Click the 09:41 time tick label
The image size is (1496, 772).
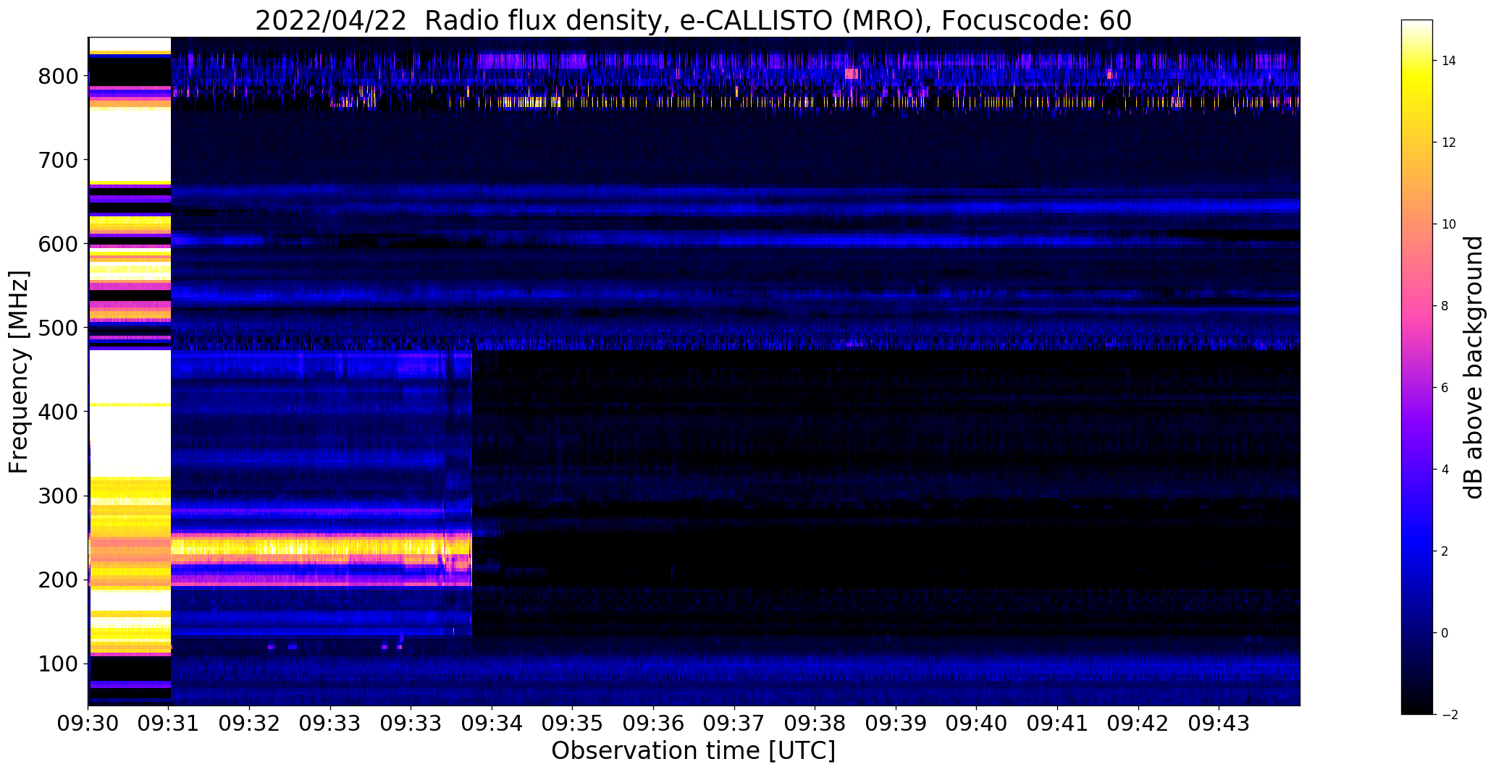[x=1058, y=724]
